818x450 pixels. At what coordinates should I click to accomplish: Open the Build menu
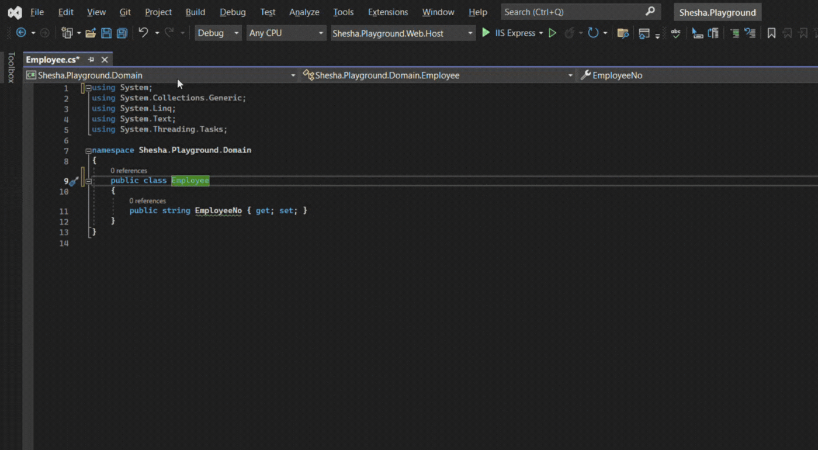[x=195, y=12]
